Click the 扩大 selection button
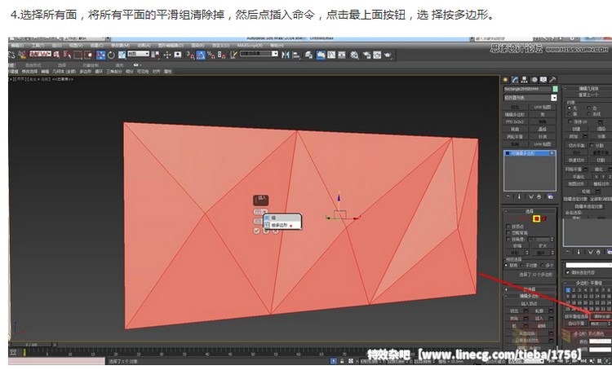This screenshot has width=612, height=370. point(543,245)
